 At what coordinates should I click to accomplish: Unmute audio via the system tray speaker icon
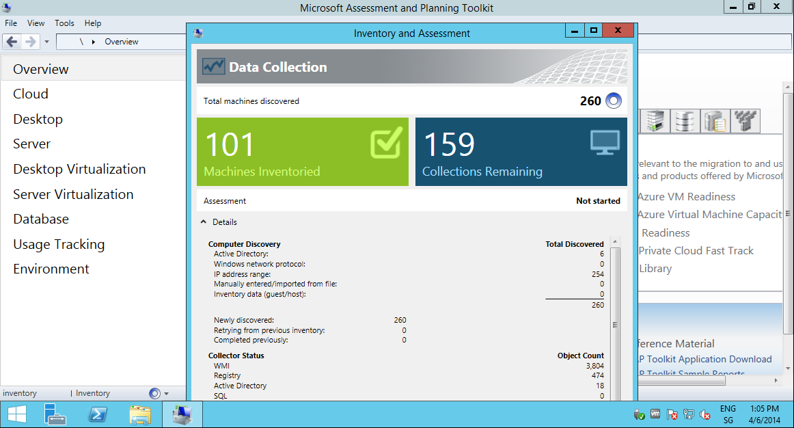(705, 414)
